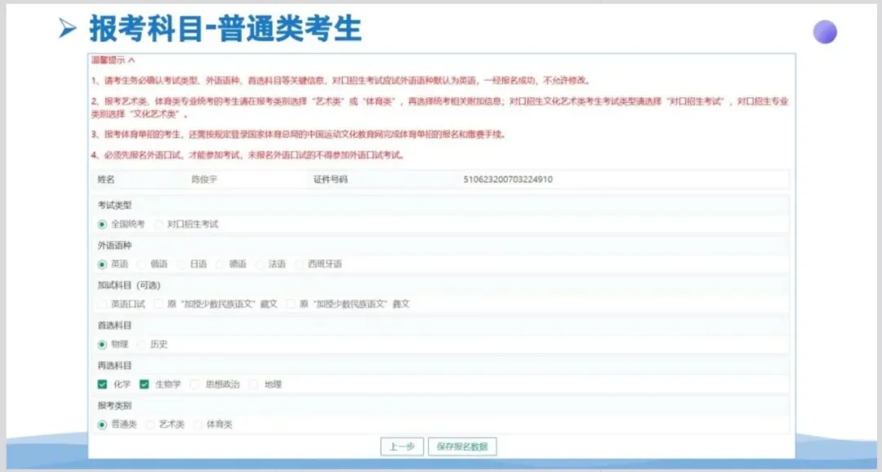The image size is (882, 472).
Task: Click the 外语语种 section heading
Action: point(114,245)
